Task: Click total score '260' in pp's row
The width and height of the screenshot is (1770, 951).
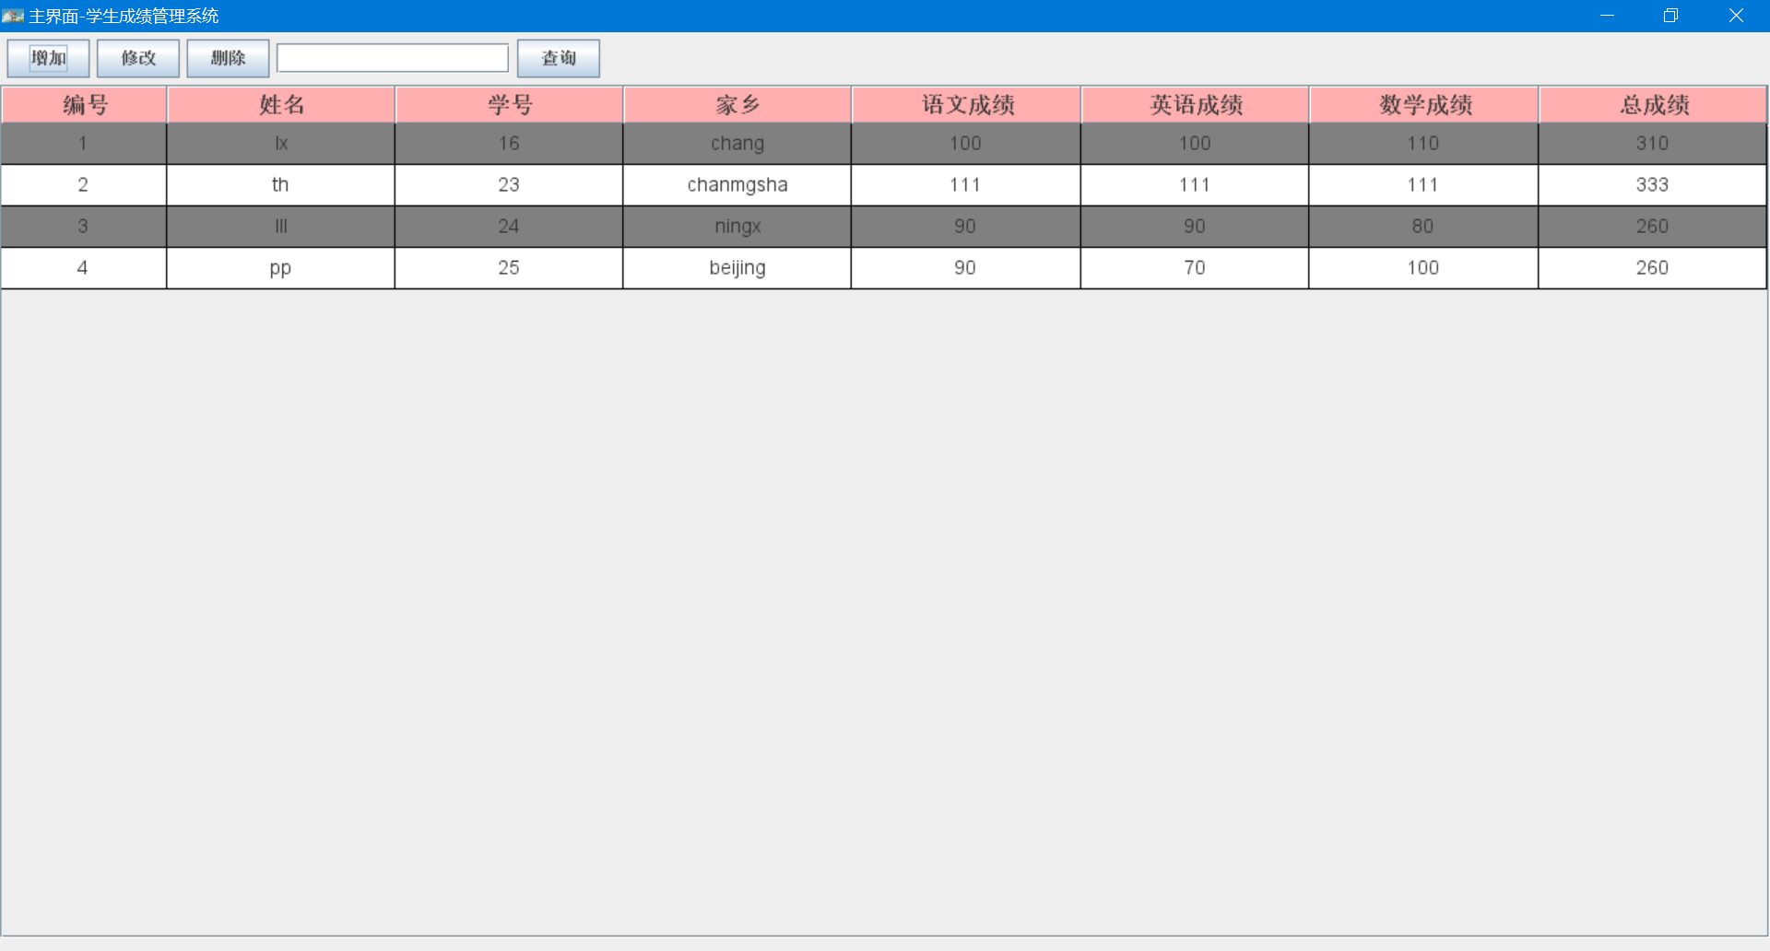Action: click(x=1653, y=268)
